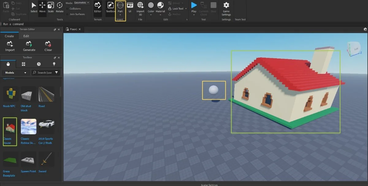The width and height of the screenshot is (368, 186).
Task: Activate the Select tool
Action: point(34,7)
